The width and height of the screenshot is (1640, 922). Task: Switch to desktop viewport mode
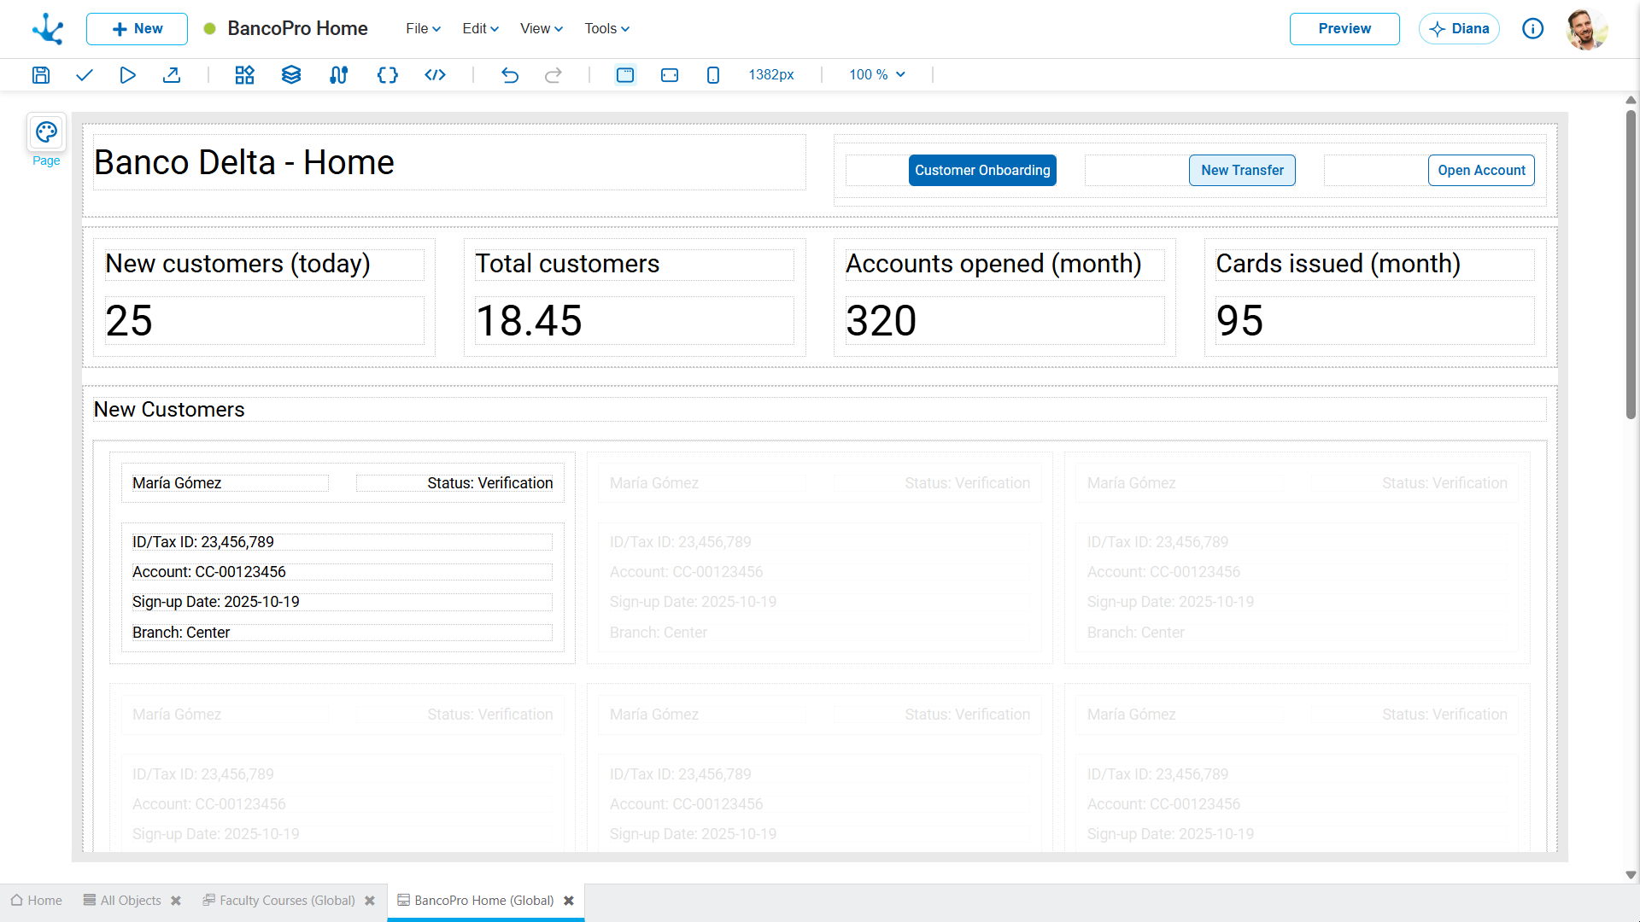(625, 75)
